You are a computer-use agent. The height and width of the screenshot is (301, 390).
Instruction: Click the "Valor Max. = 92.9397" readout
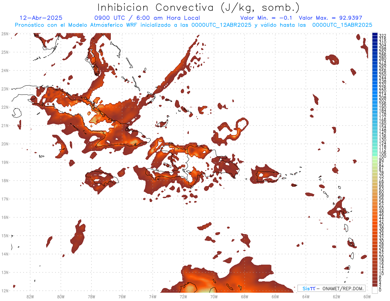click(331, 18)
